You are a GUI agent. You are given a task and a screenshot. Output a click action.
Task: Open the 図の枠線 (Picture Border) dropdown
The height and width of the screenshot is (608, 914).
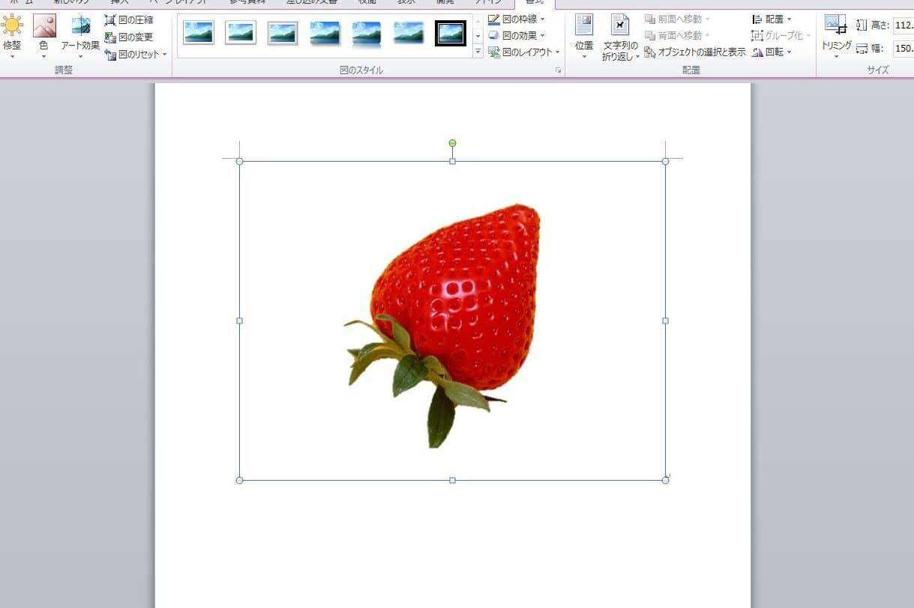543,19
